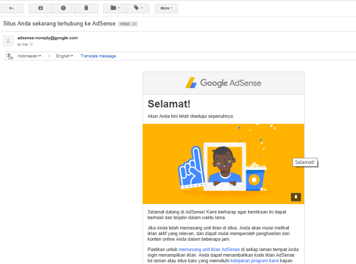
Task: Click the Inbox label tag
Action: coord(125,24)
